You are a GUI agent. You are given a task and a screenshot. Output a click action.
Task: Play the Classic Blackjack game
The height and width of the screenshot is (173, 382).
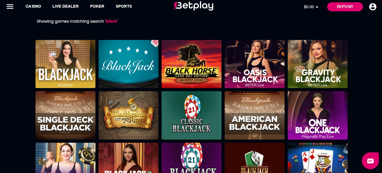tap(191, 116)
